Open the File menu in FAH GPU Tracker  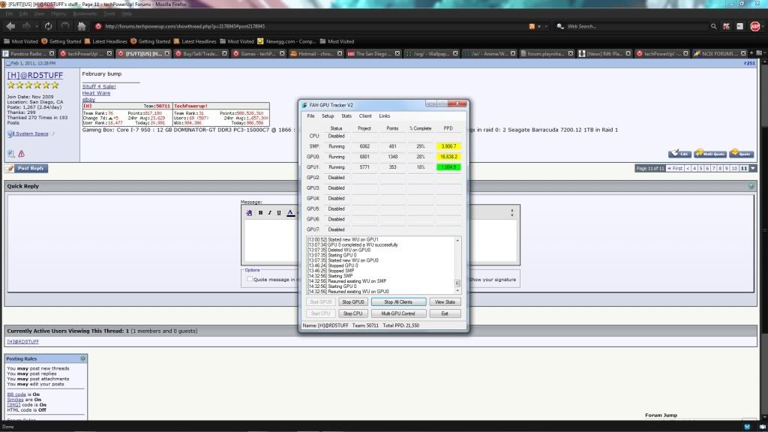coord(310,116)
